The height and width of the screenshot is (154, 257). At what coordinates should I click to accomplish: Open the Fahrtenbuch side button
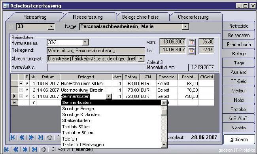pyautogui.click(x=239, y=44)
